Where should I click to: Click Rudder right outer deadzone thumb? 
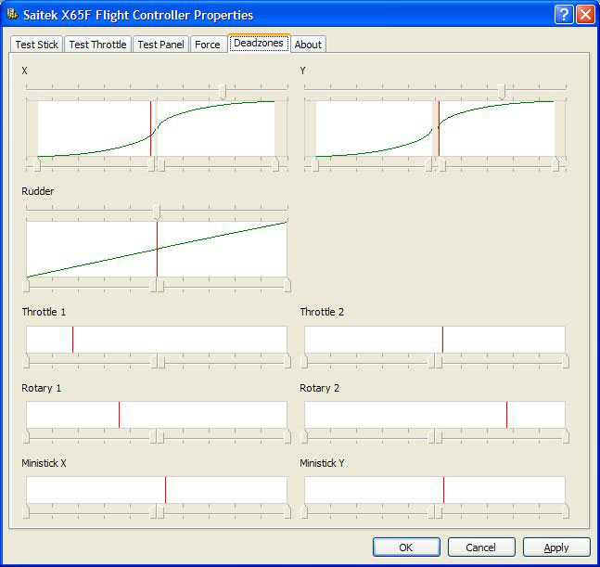[287, 285]
